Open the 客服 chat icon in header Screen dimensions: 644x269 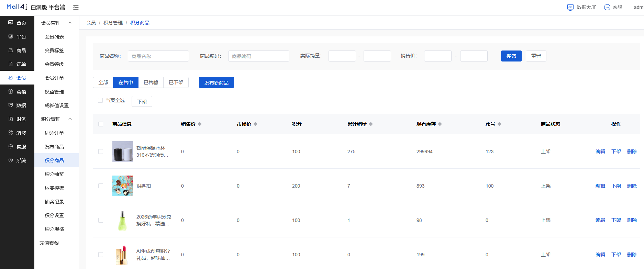(x=607, y=7)
